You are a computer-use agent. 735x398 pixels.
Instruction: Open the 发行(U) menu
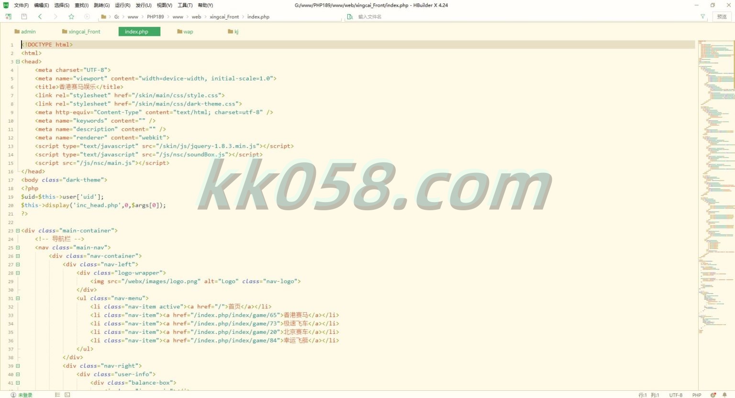coord(144,5)
